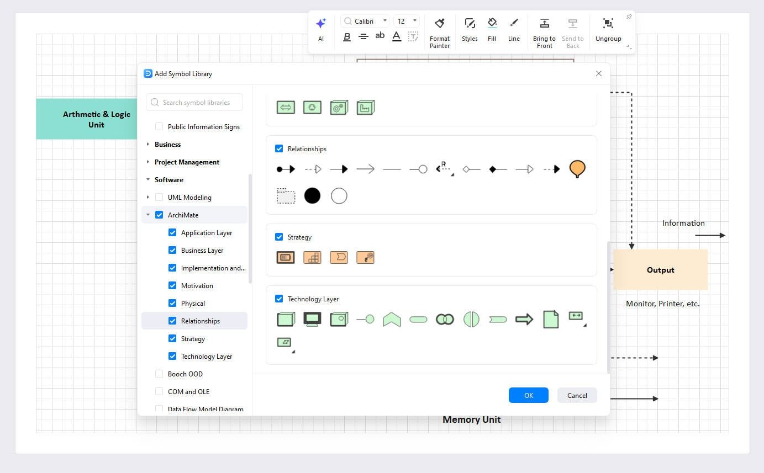Select the Strategy tree item label
This screenshot has width=764, height=473.
point(193,338)
